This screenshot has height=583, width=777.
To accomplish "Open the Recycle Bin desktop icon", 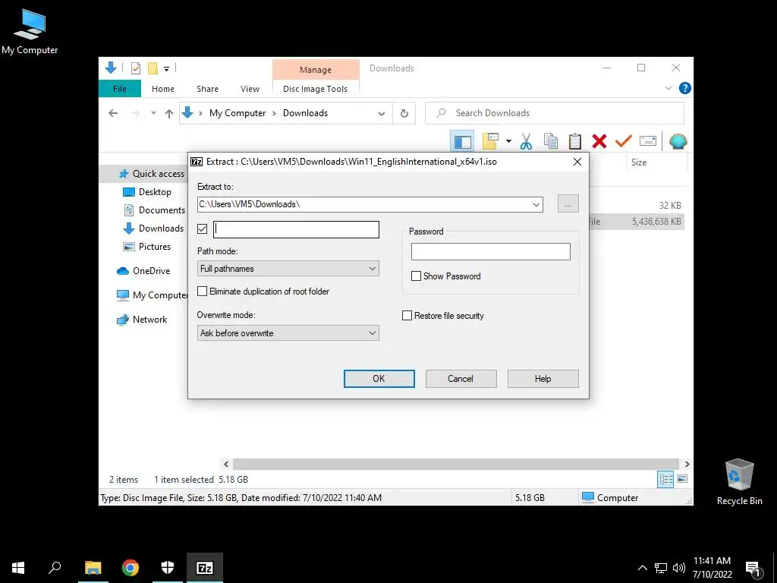I will coord(739,482).
